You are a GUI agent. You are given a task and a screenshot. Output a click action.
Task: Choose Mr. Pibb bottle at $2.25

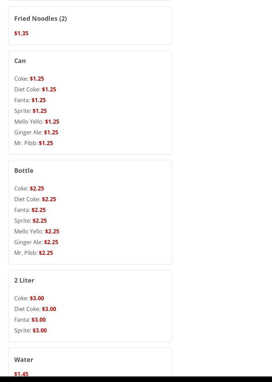tap(34, 253)
